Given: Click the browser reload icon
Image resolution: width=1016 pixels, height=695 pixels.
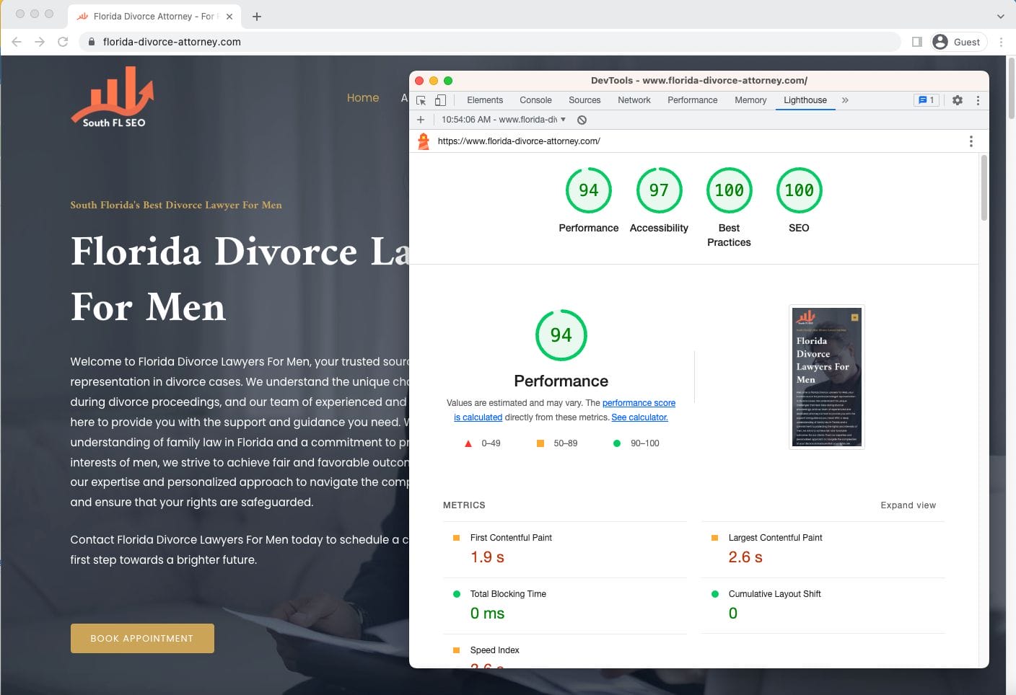Looking at the screenshot, I should [63, 42].
